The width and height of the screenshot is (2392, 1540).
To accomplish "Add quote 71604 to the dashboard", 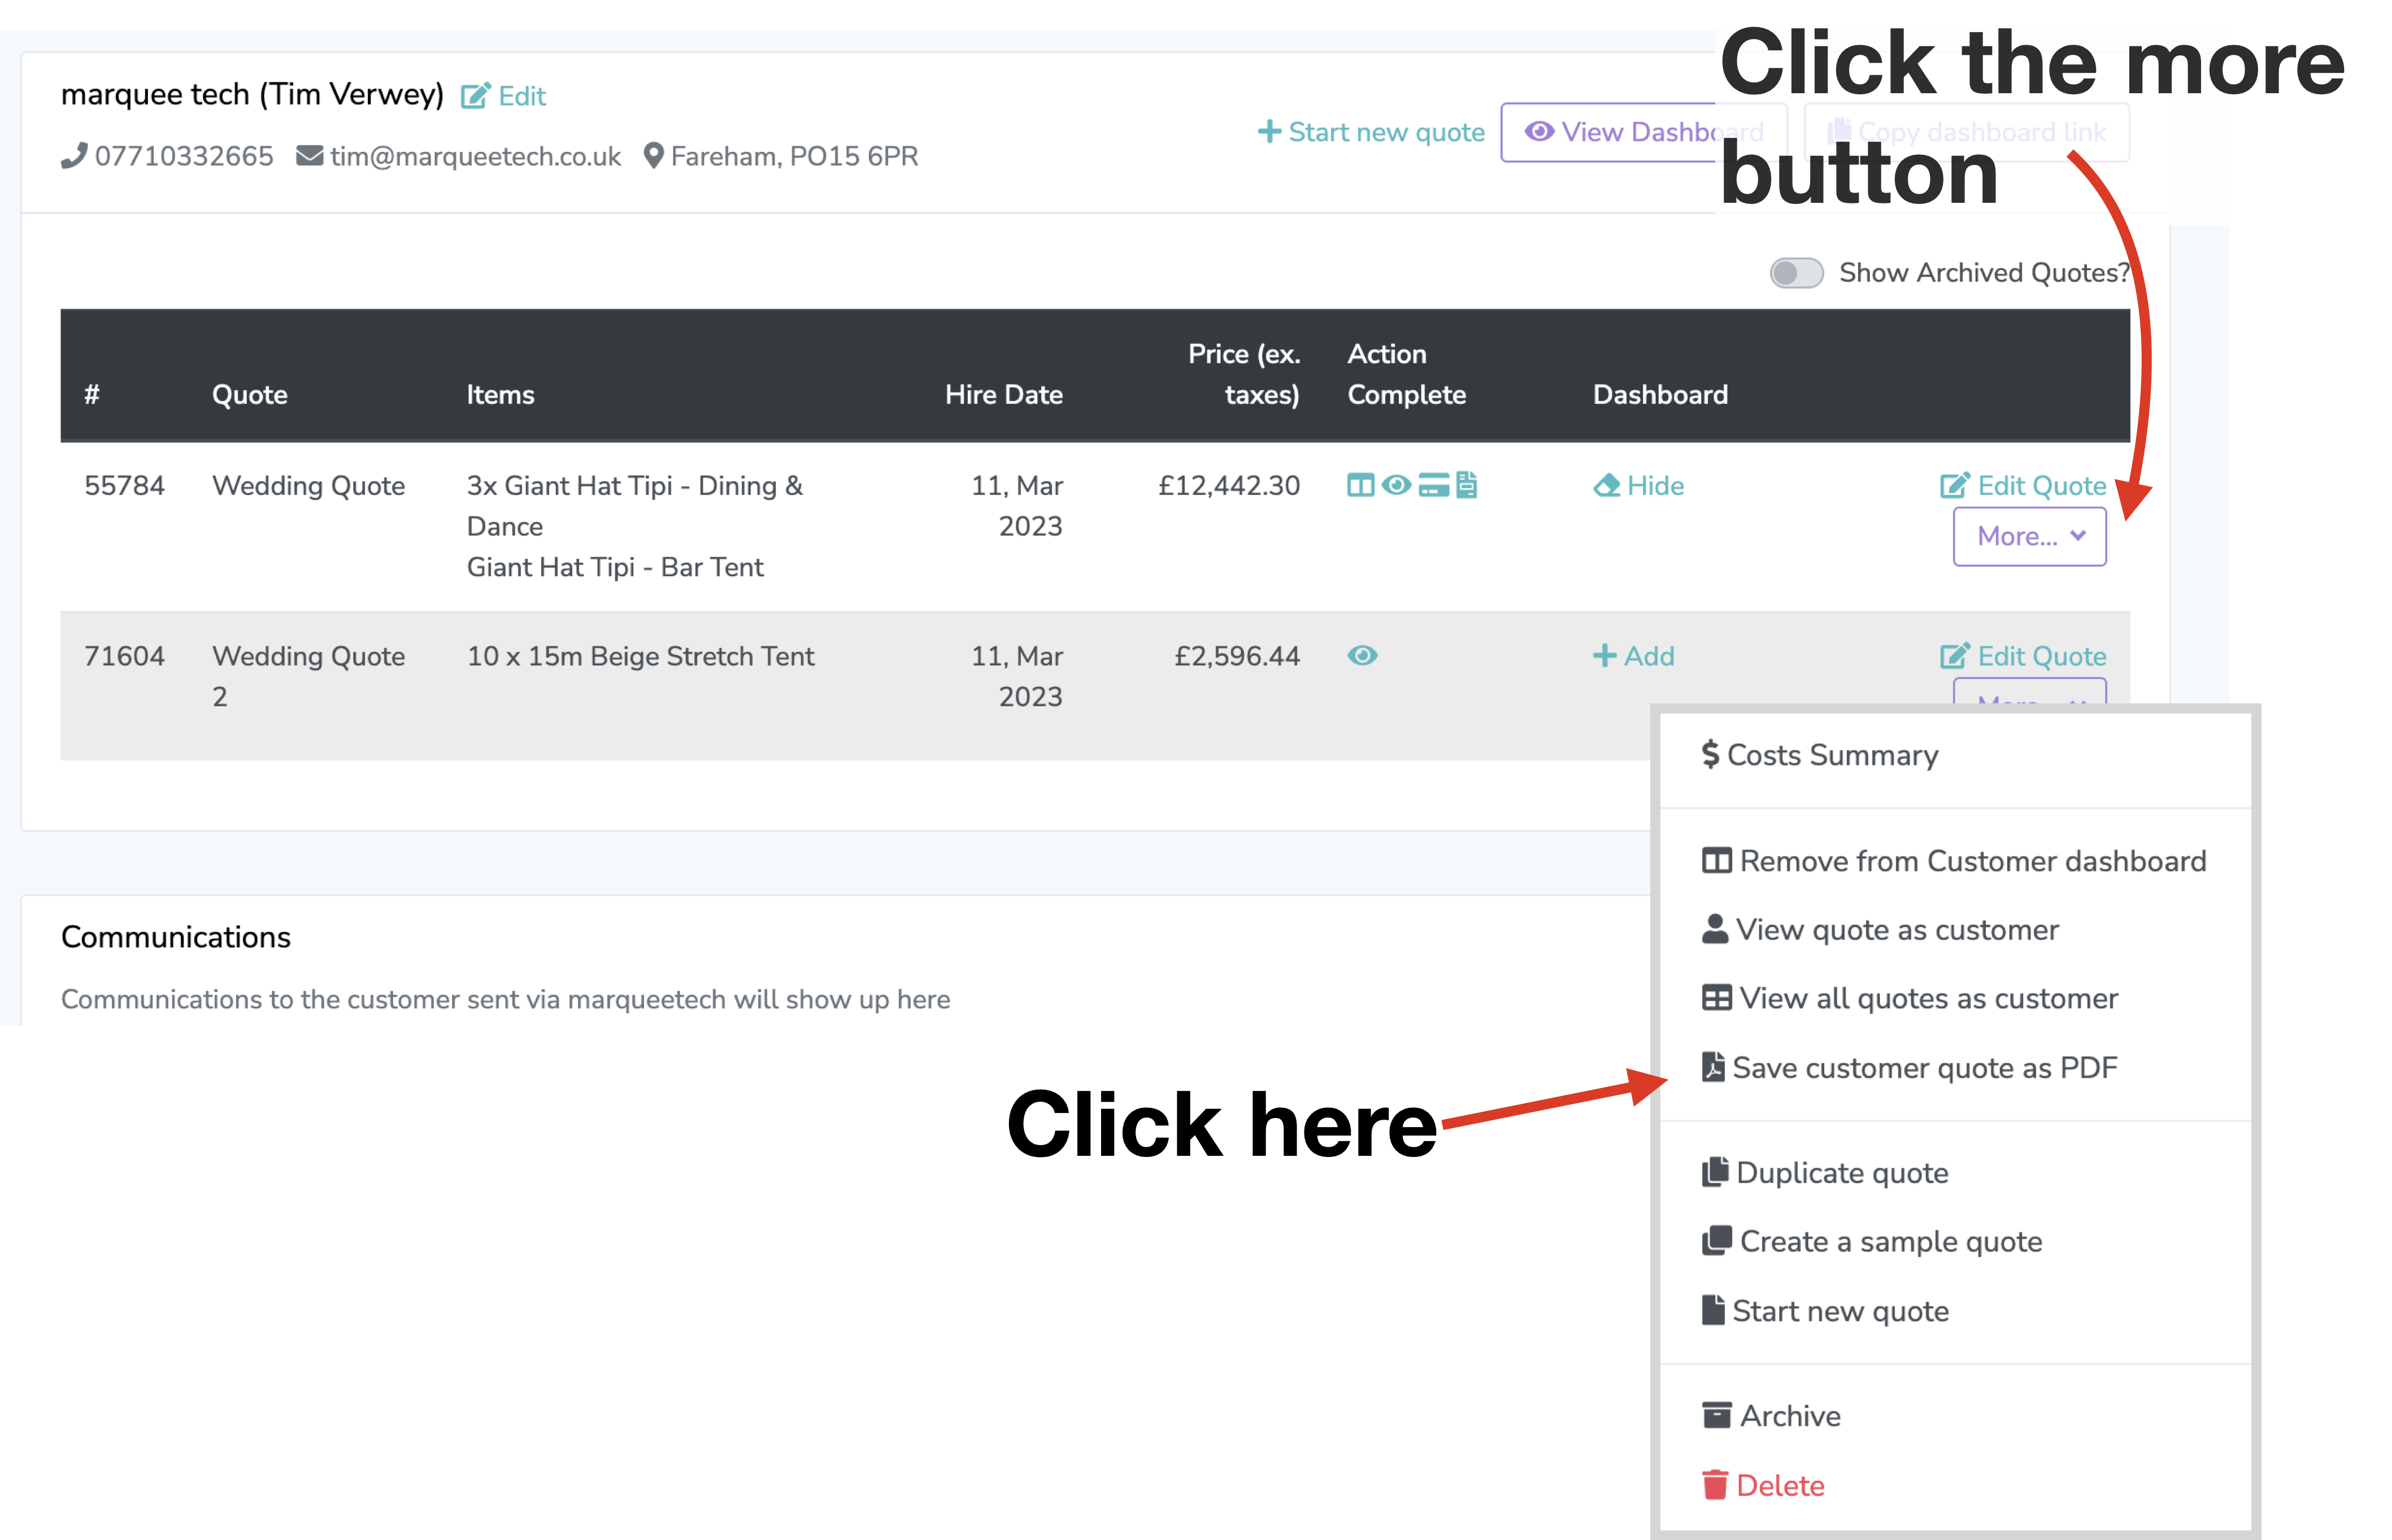I will click(1633, 656).
